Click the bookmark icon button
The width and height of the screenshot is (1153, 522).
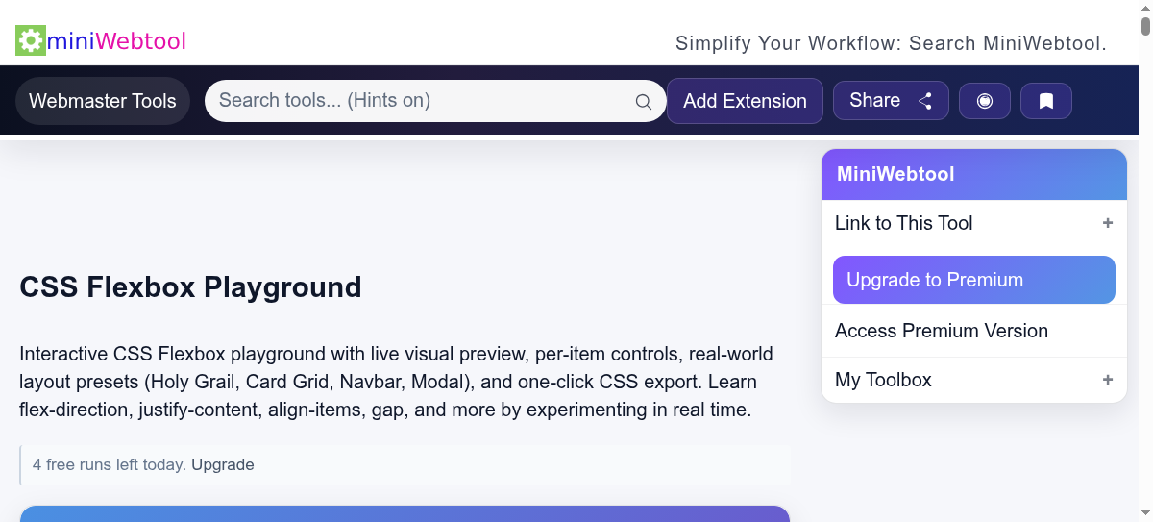(x=1046, y=101)
